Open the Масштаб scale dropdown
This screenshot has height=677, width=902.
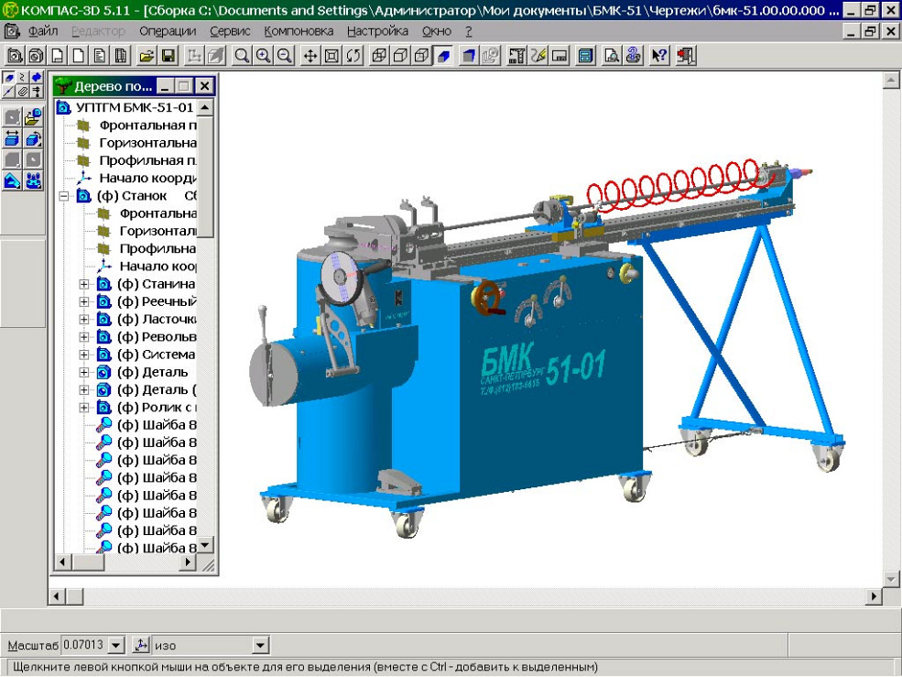coord(115,646)
